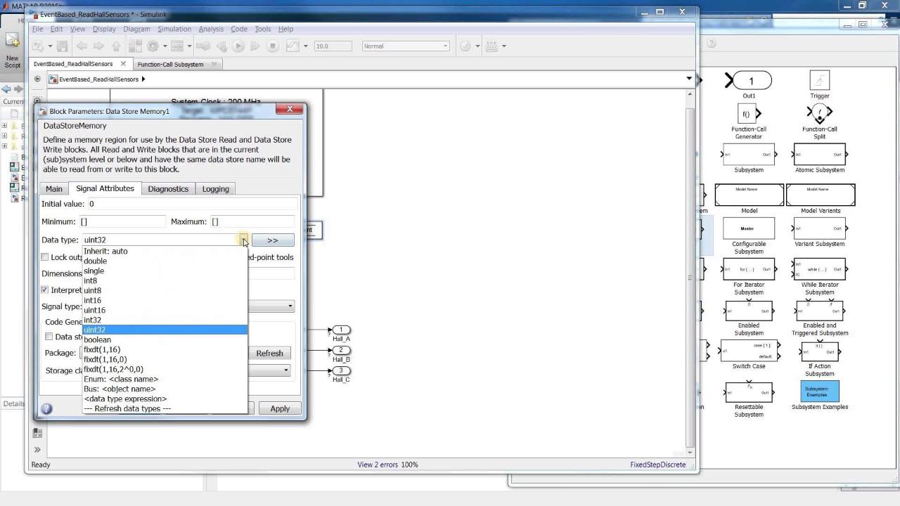Switch to the Diagnostics tab

168,189
